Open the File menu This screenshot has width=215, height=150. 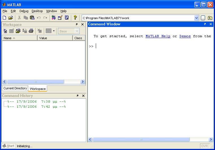click(5, 11)
